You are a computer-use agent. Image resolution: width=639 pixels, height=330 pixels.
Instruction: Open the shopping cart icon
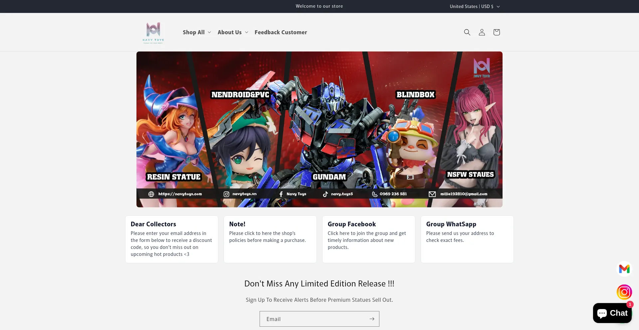[x=497, y=32]
